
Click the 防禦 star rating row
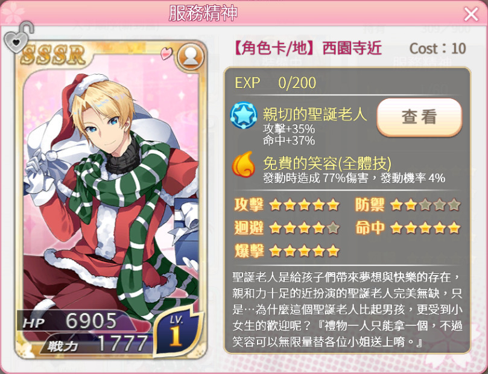pos(408,205)
